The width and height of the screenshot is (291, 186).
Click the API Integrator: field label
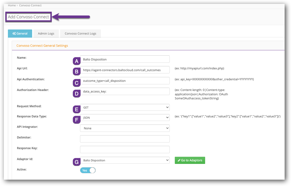point(27,127)
